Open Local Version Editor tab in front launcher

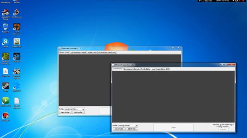pos(161,69)
